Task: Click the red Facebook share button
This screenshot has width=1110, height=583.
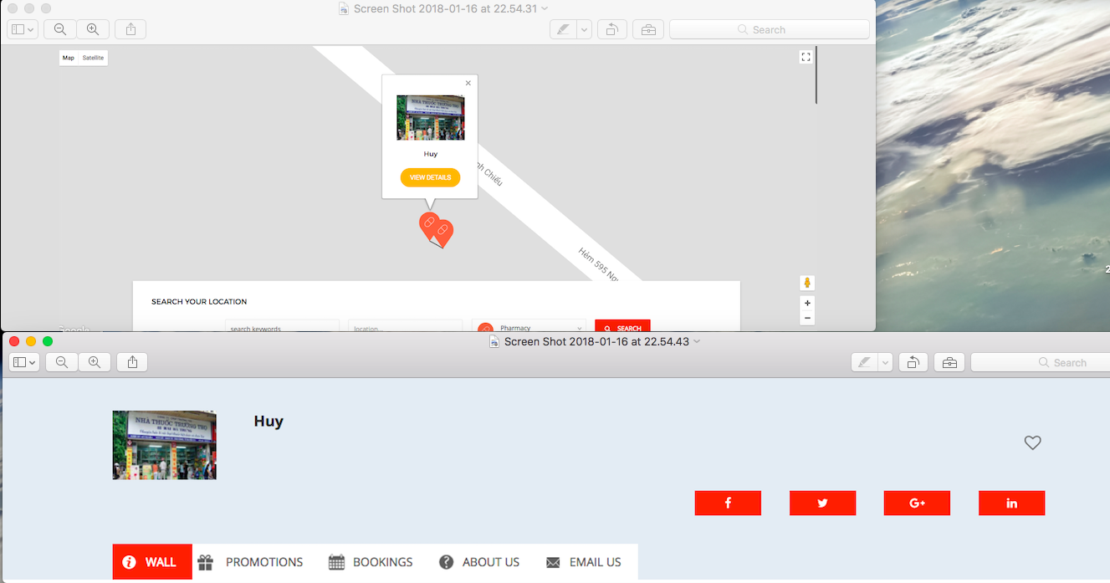Action: (728, 503)
